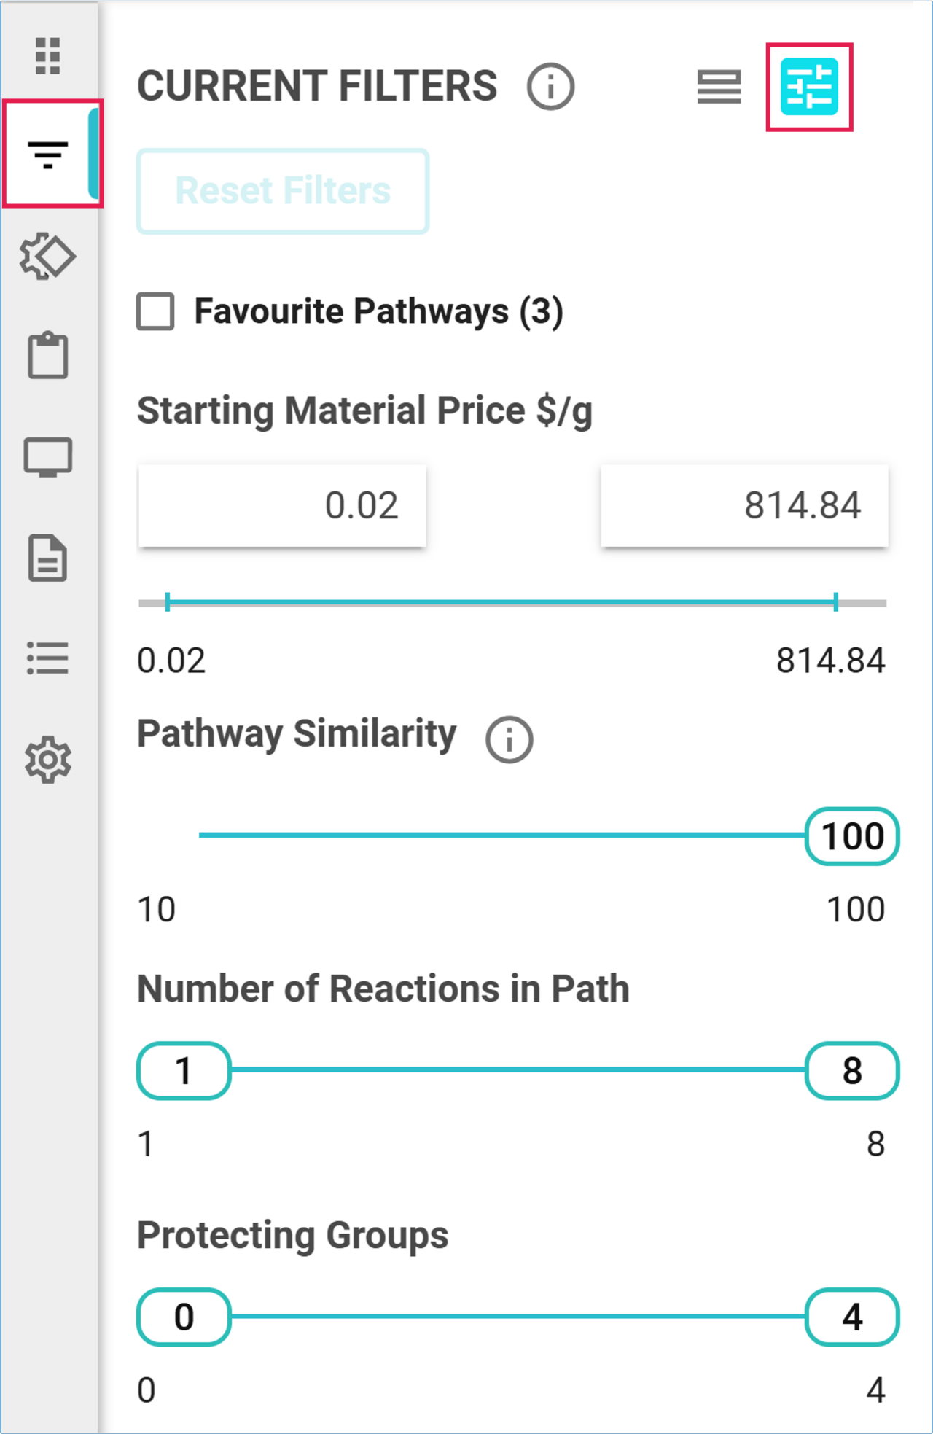Image resolution: width=933 pixels, height=1434 pixels.
Task: Click the grid apps icon in sidebar
Action: coord(48,55)
